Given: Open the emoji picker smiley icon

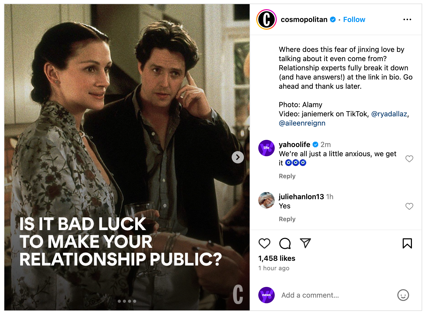Looking at the screenshot, I should 403,295.
